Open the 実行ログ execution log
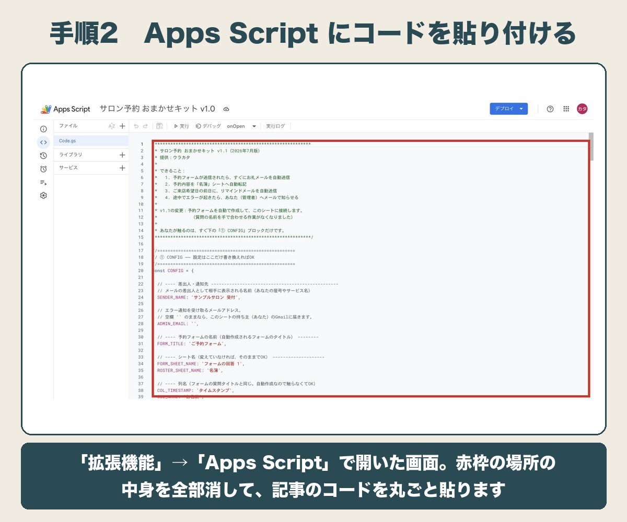Screen dimensions: 627x522 275,126
